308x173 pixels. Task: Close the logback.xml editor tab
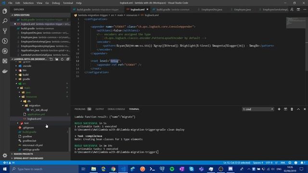pyautogui.click(x=147, y=10)
